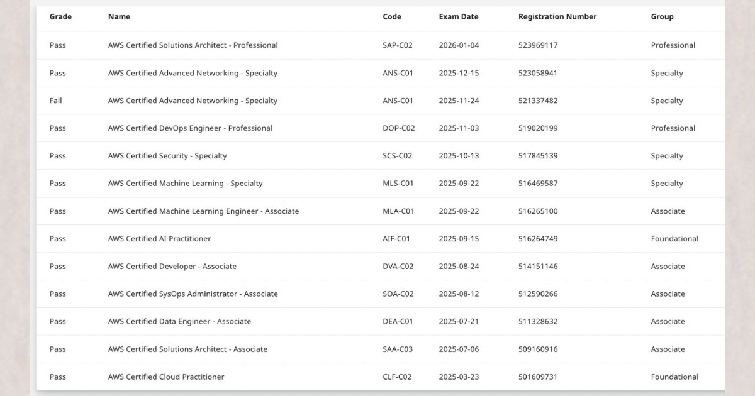The image size is (755, 396).
Task: Click the Registration Number column header
Action: pyautogui.click(x=557, y=17)
